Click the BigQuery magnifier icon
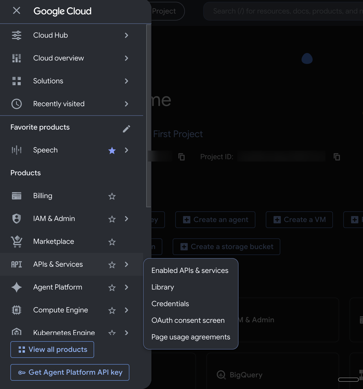Screen dimensions: 363x389 point(221,375)
